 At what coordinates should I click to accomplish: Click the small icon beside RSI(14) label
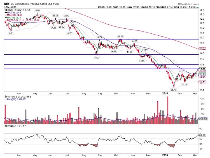coord(6,126)
